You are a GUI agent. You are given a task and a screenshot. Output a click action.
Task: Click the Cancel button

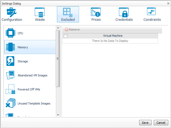click(x=161, y=123)
